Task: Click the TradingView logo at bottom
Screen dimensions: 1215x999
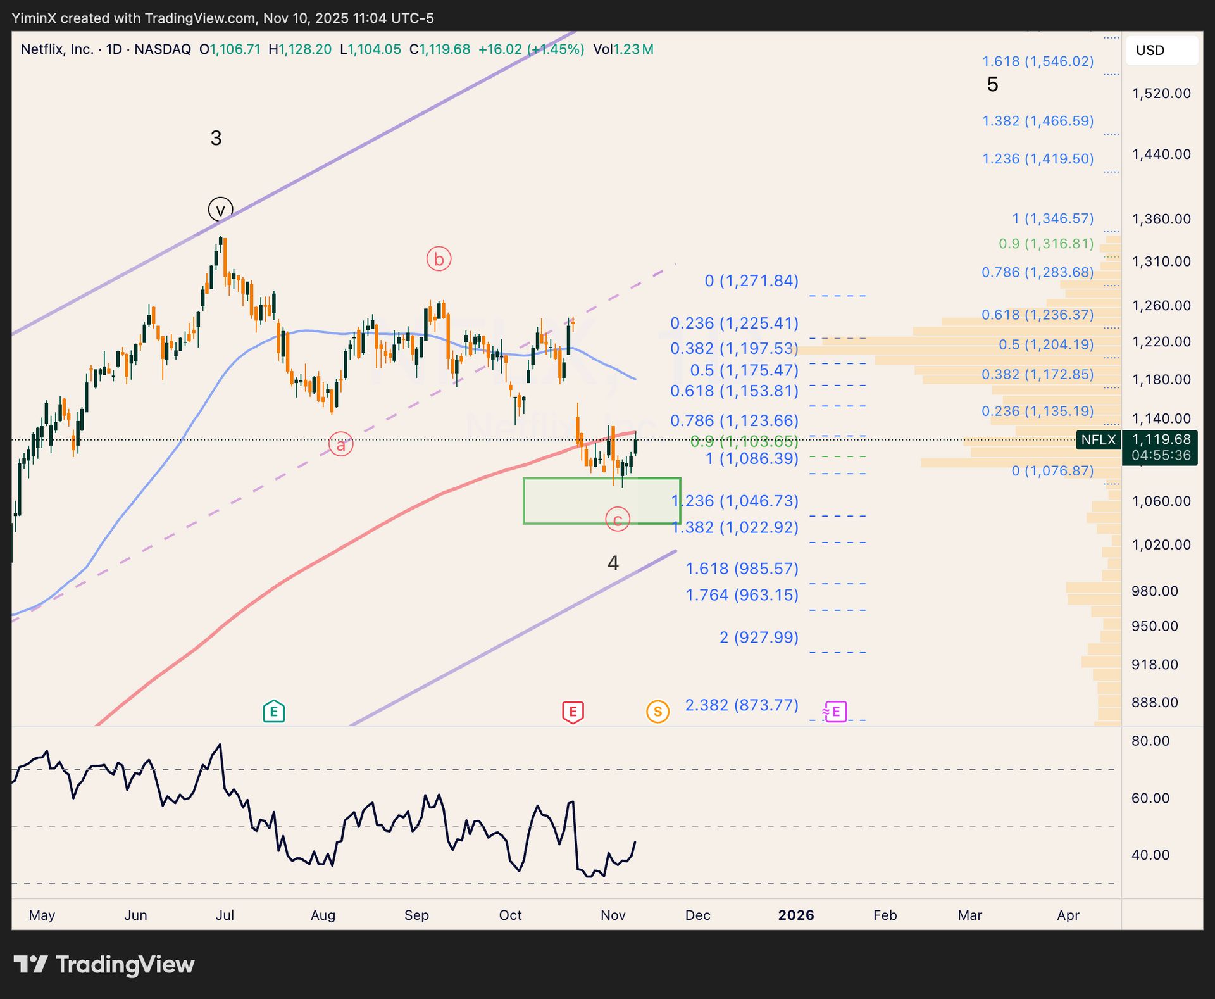Action: 104,964
